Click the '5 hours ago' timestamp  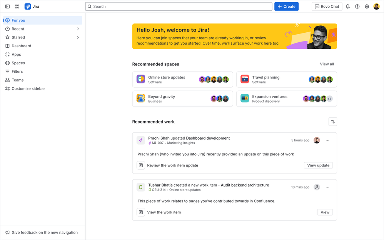(300, 140)
